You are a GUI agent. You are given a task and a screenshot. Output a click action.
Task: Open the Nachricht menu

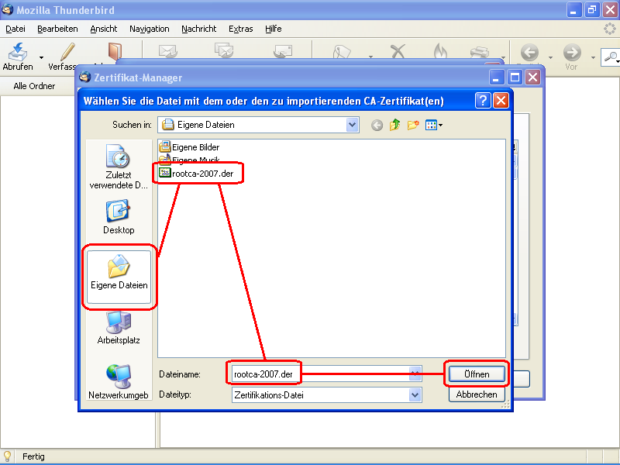[199, 29]
